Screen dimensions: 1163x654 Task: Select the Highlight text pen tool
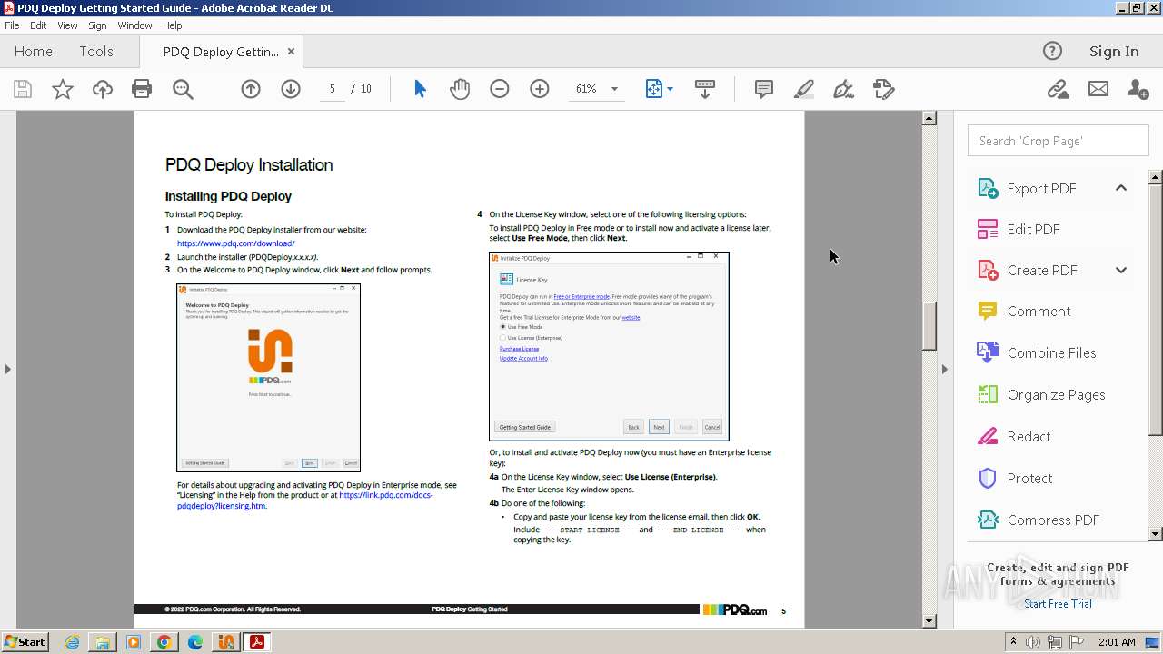coord(804,89)
